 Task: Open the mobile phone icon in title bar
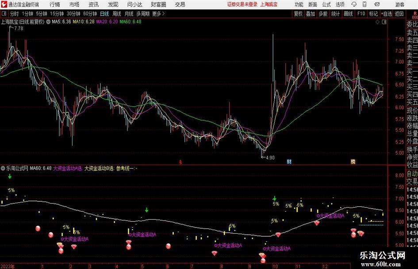364,4
